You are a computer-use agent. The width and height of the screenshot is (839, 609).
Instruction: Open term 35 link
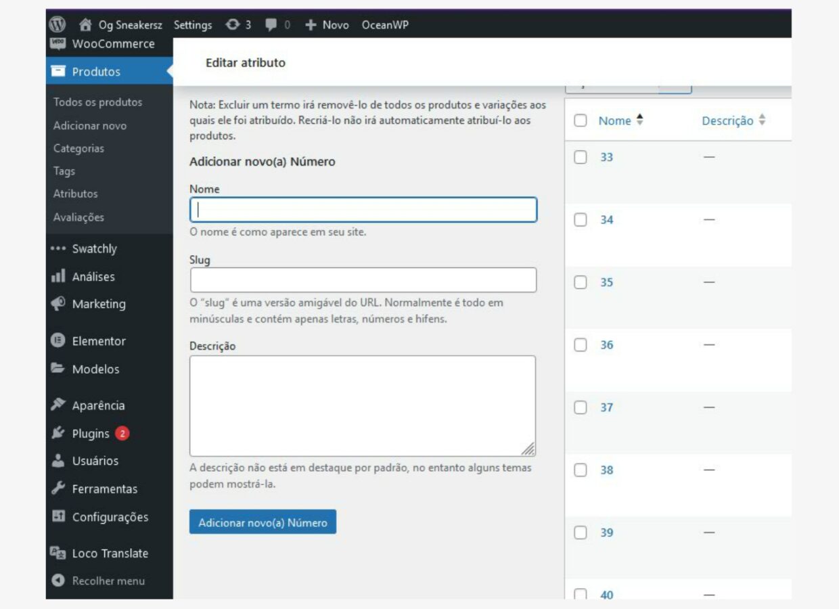607,282
